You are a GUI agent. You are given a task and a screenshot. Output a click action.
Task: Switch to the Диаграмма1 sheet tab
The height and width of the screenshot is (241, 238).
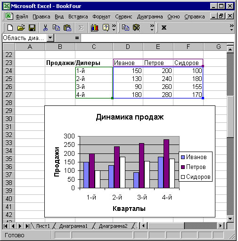73,226
